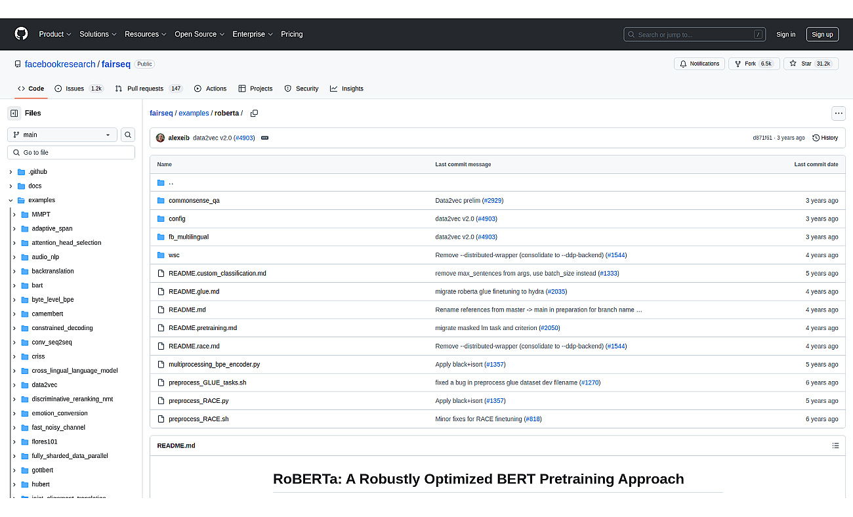Click the preprocess_RACE.py file icon

[x=161, y=401]
